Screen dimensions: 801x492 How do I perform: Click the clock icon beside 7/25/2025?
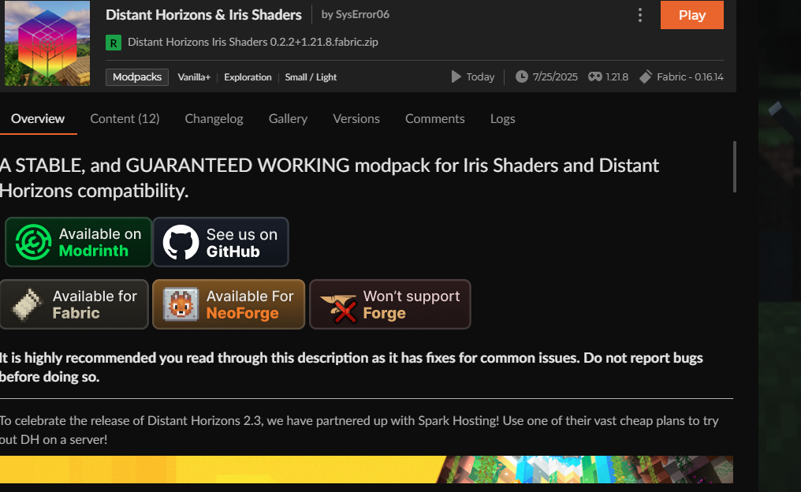(x=522, y=76)
